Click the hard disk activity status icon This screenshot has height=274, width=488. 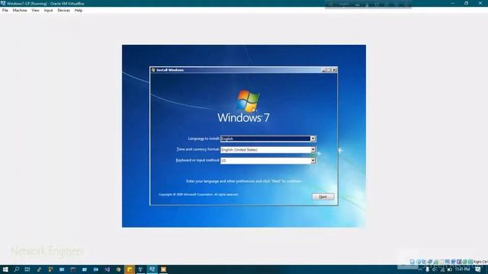(x=412, y=262)
